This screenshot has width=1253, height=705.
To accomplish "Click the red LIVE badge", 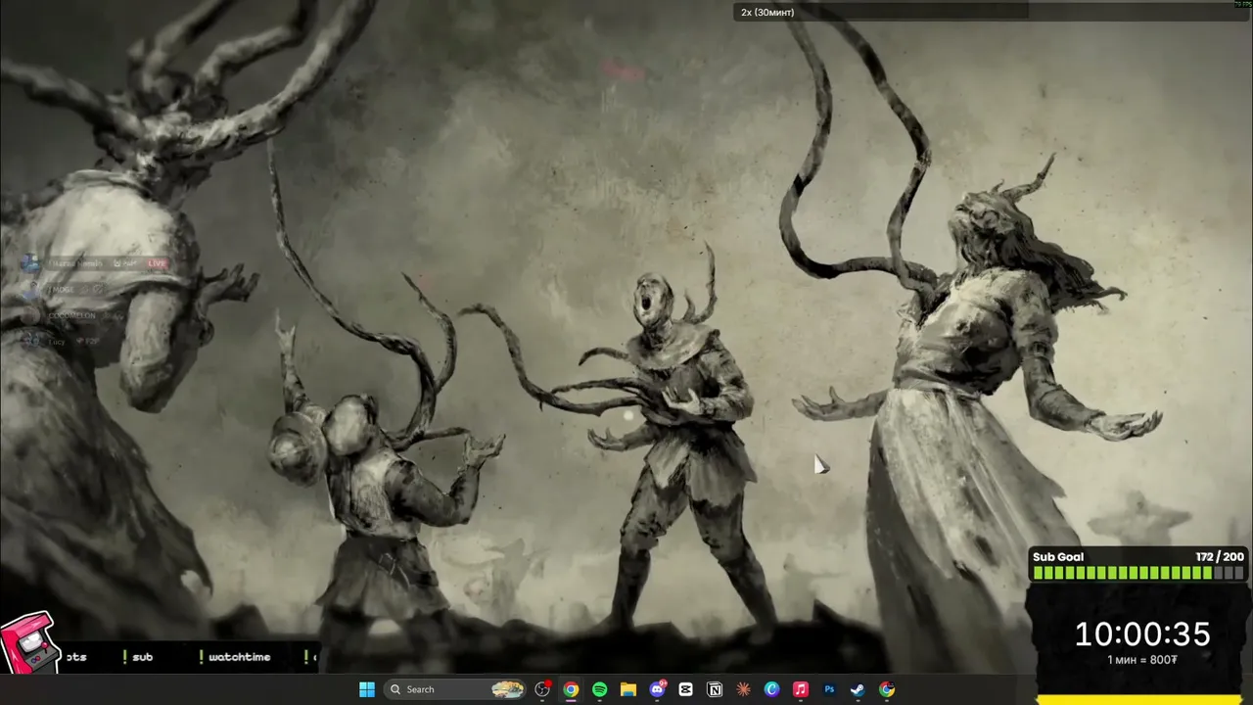I will coord(157,263).
